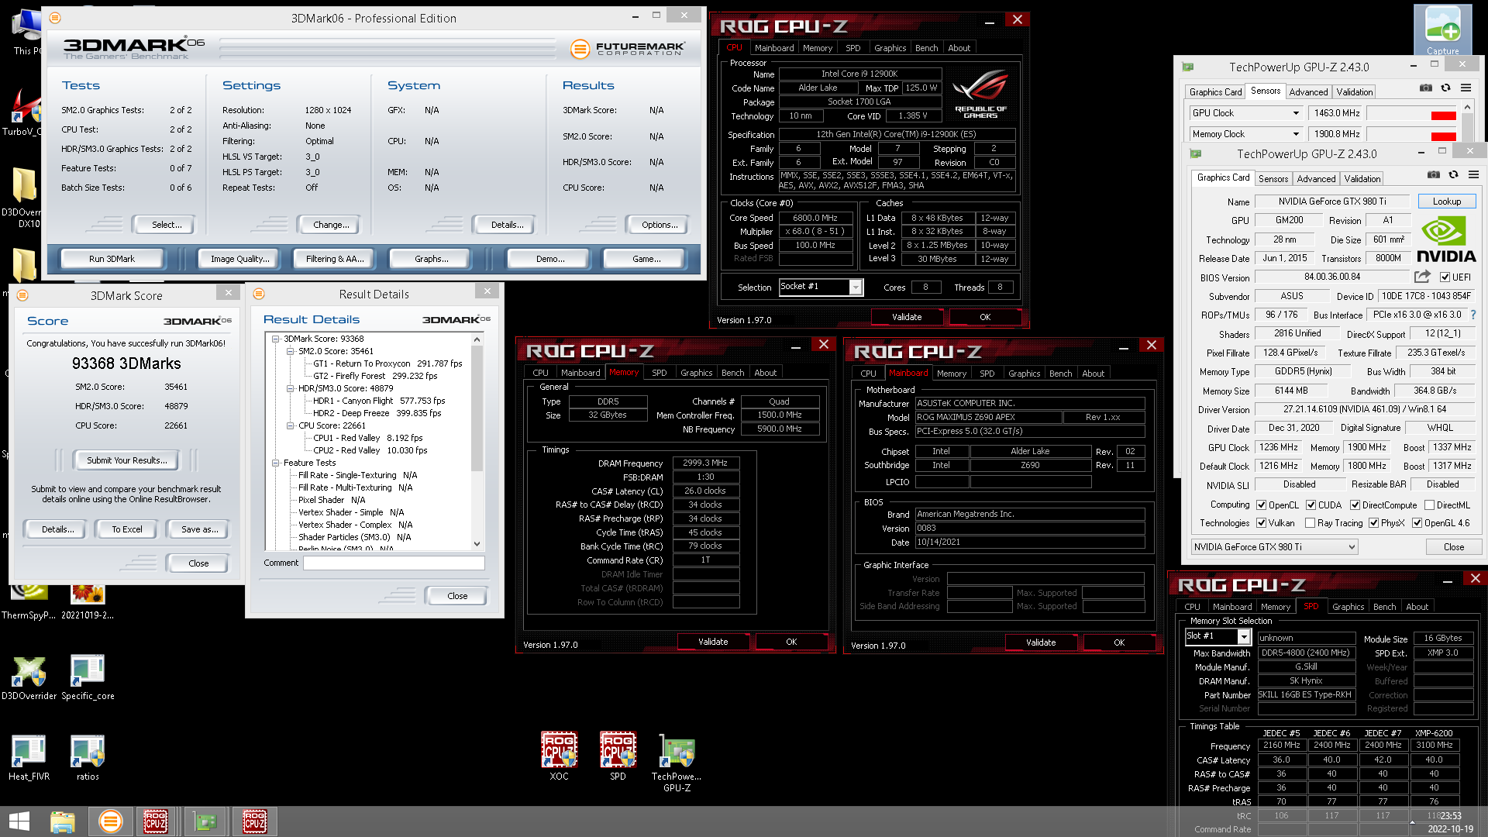Click the camera icon in GPU-Z Sensors window
The width and height of the screenshot is (1488, 837).
(1426, 88)
